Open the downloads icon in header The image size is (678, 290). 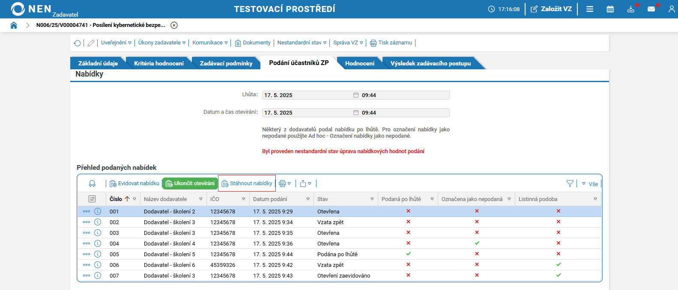(631, 9)
